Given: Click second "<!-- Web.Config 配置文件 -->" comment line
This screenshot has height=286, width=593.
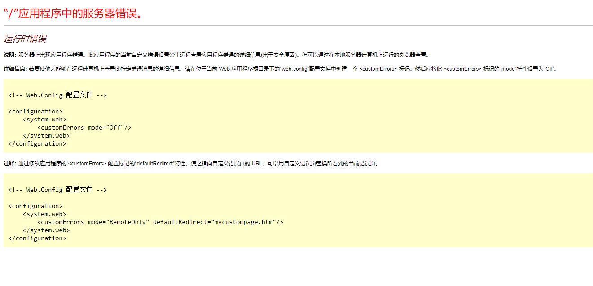Looking at the screenshot, I should pyautogui.click(x=57, y=190).
